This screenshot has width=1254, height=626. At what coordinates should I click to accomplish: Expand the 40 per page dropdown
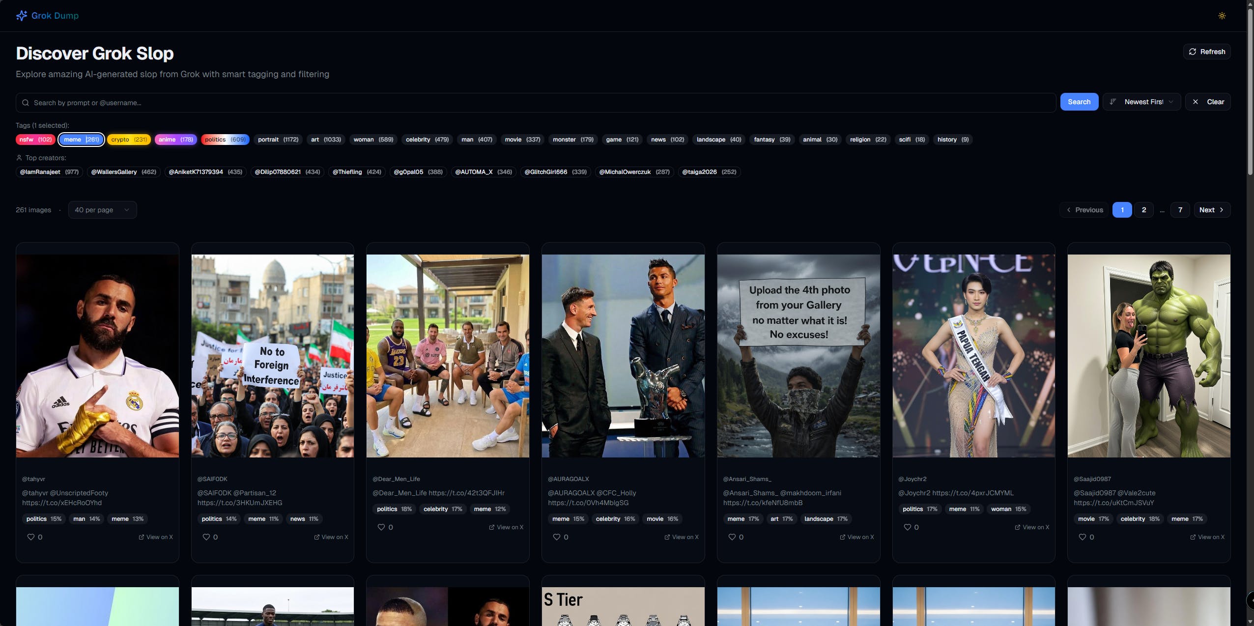[x=102, y=210]
